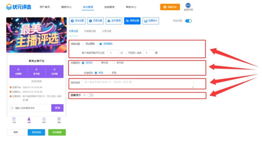
Task: Switch to the 防刷票设置 tab
Action: tap(90, 31)
